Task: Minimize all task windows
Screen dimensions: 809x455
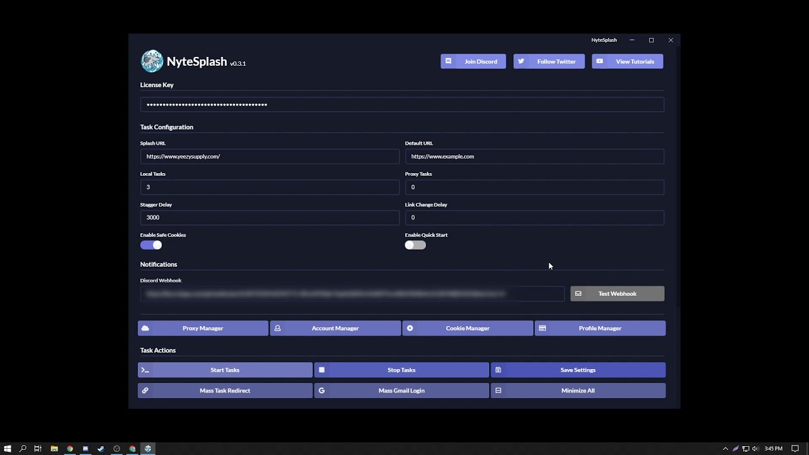Action: coord(578,391)
